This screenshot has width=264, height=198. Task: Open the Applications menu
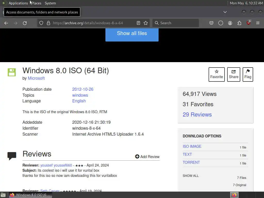[18, 3]
